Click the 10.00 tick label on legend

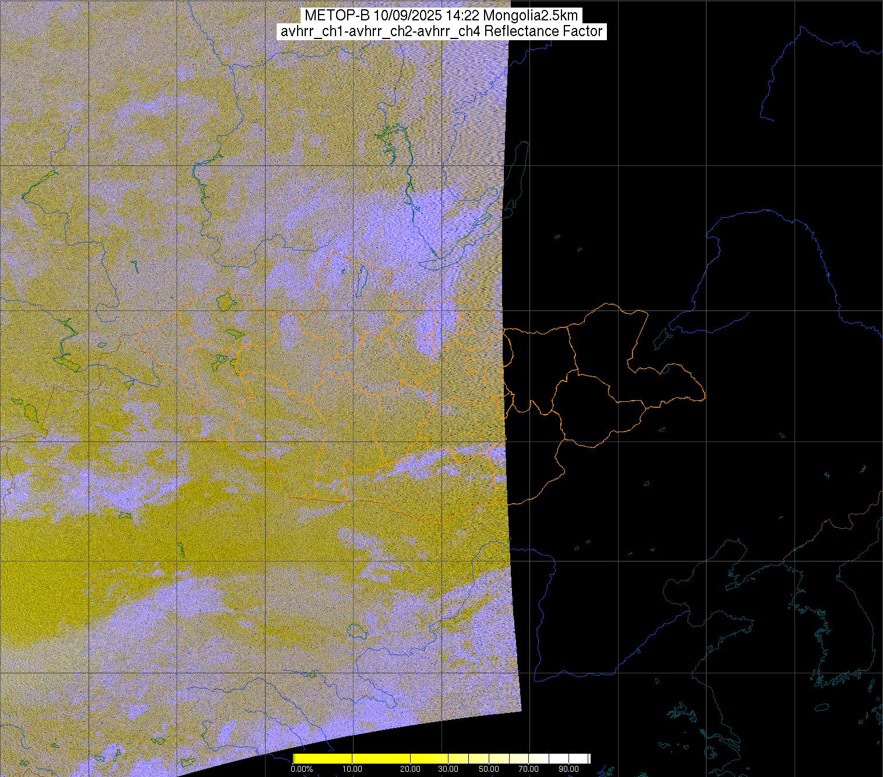pos(352,769)
